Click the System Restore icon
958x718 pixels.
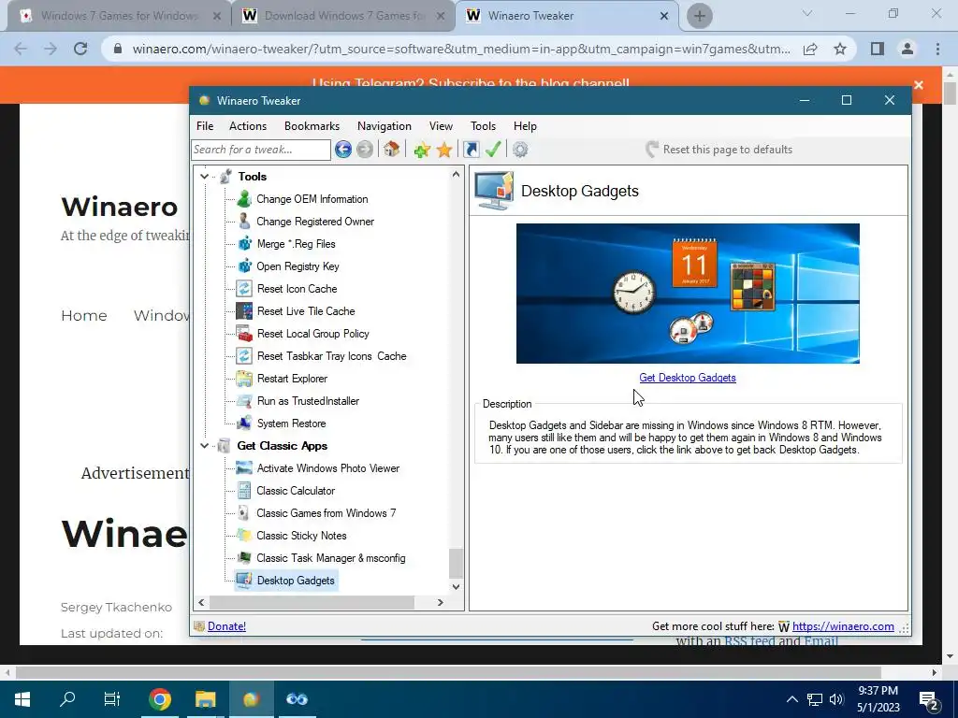(x=244, y=424)
